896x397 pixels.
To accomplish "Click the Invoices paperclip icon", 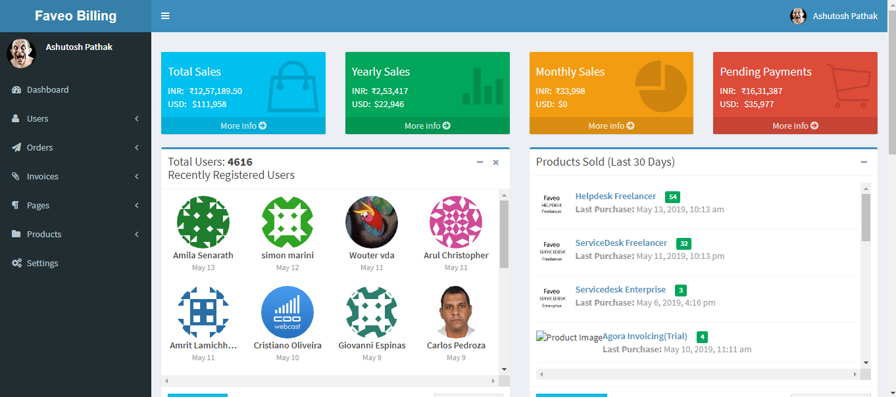I will (16, 177).
